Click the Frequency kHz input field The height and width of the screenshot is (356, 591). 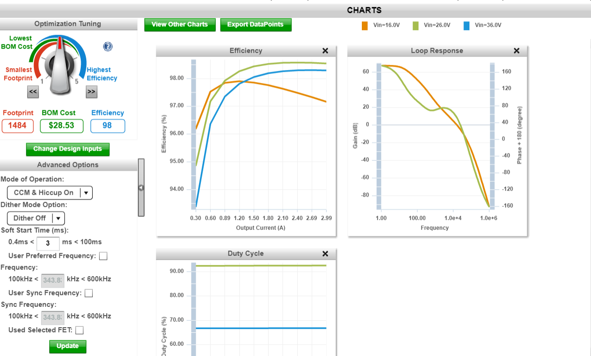(52, 280)
